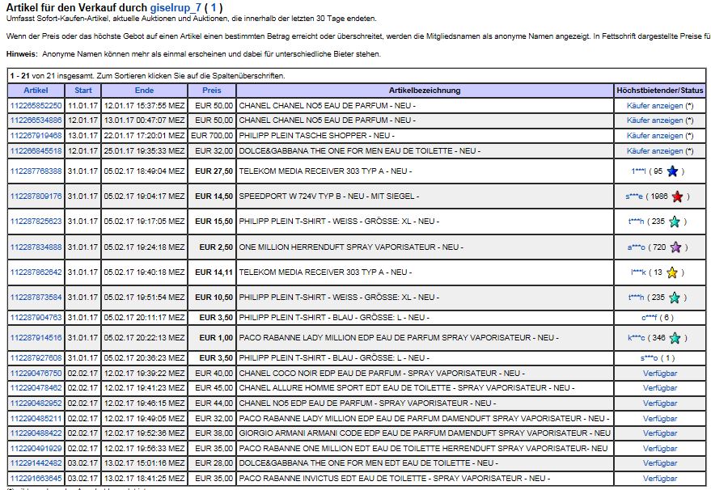711x490 pixels.
Task: Click Verfügbar for Chanel NO5 EDP at EUR 44,00
Action: click(x=660, y=403)
